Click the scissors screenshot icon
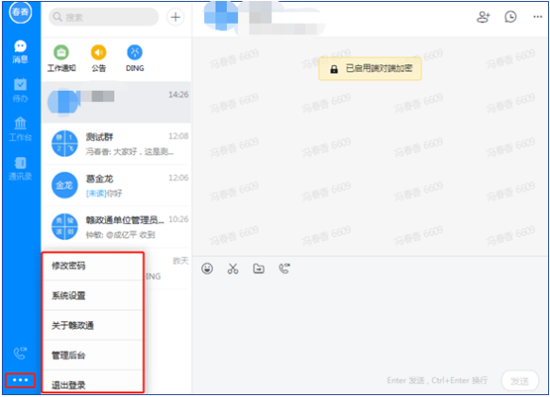Image resolution: width=550 pixels, height=397 pixels. 232,268
